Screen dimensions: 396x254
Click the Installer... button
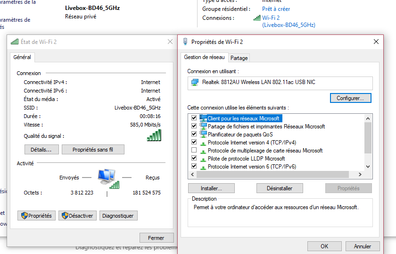pos(211,188)
